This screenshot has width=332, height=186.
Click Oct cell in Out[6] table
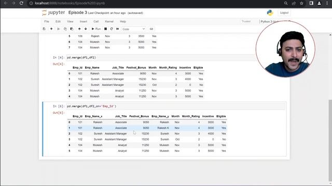coord(177,139)
